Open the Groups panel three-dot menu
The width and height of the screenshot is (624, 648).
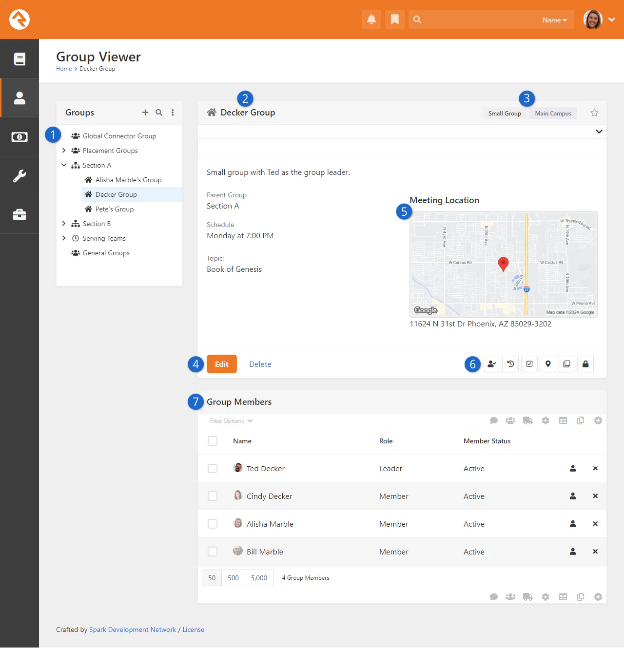pos(173,113)
